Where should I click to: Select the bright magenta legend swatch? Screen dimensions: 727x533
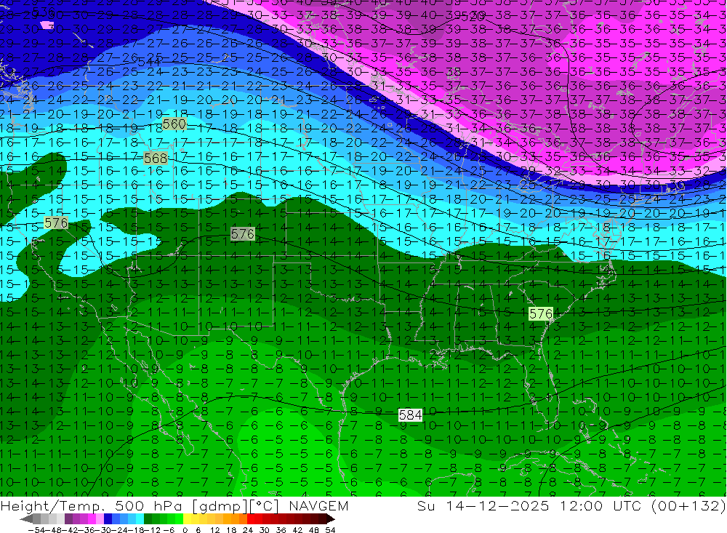pyautogui.click(x=92, y=519)
